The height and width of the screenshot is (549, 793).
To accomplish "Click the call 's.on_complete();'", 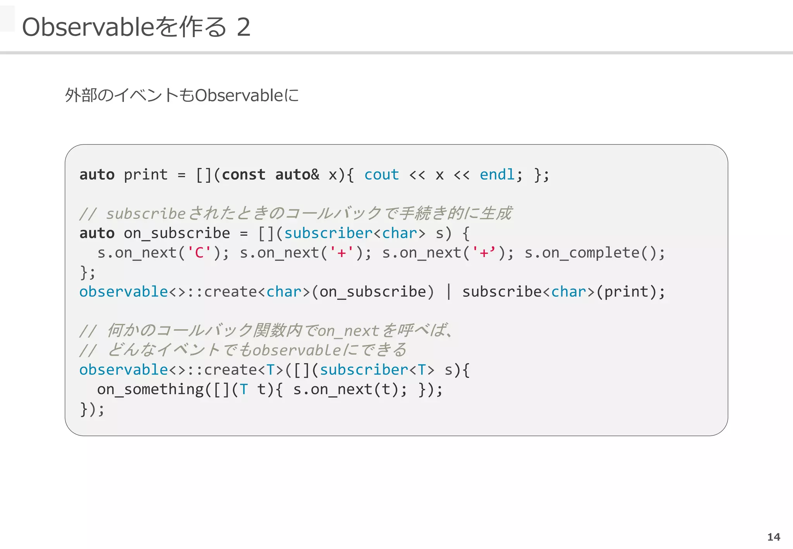I will (595, 253).
